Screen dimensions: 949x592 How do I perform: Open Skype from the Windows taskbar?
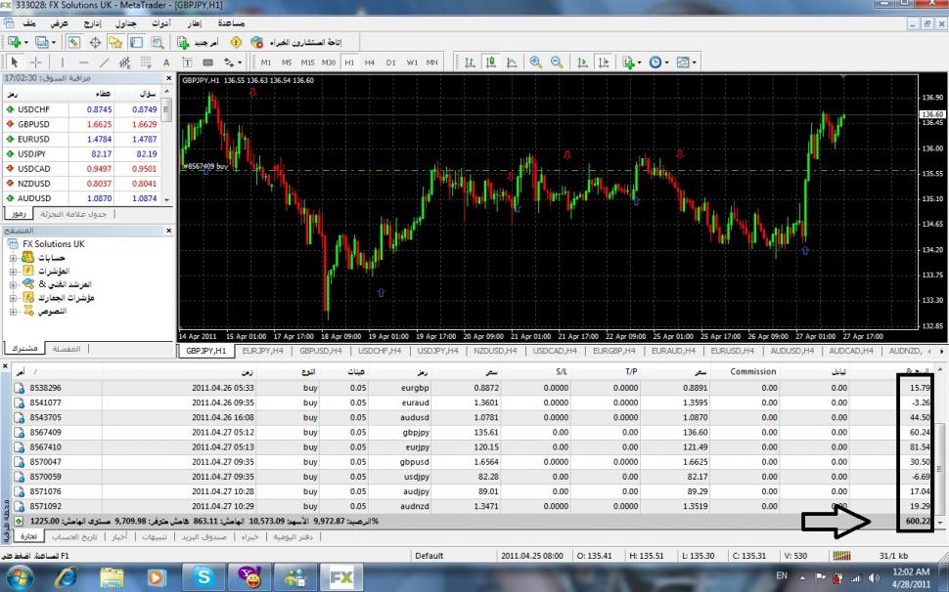coord(203,577)
